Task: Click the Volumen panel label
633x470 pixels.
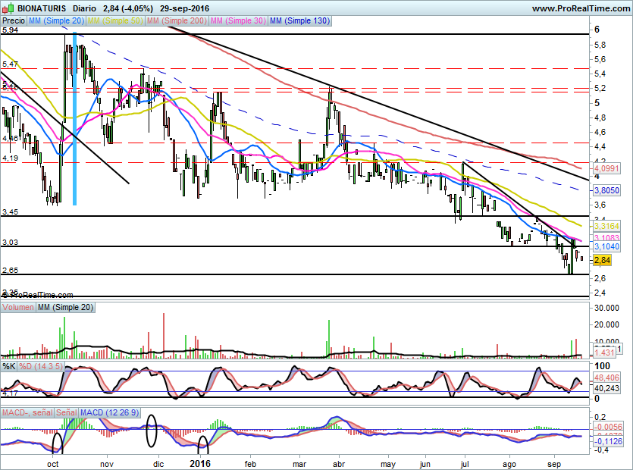Action: click(18, 308)
